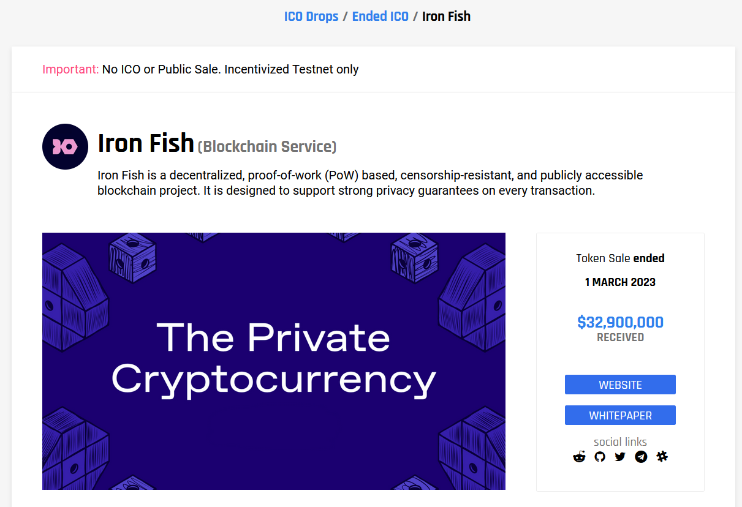Click the Iron Fish page heading
742x507 pixels.
146,144
